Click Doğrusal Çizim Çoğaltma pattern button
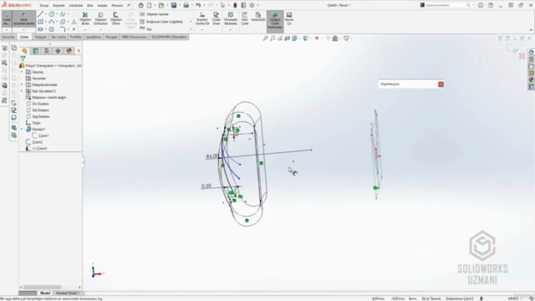This screenshot has width=535, height=301. 161,22
